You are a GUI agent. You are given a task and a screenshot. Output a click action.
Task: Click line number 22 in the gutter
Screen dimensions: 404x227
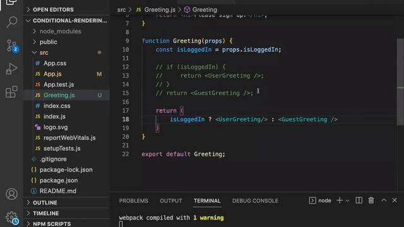tap(126, 154)
